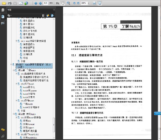Open bookmark 解析器实现

pos(29,28)
